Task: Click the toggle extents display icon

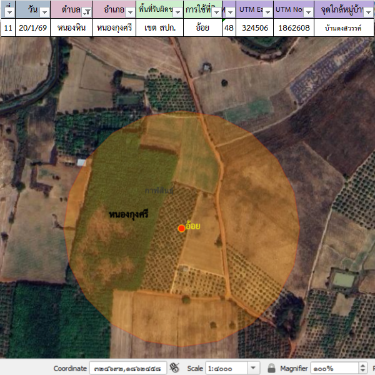Action: click(x=174, y=368)
